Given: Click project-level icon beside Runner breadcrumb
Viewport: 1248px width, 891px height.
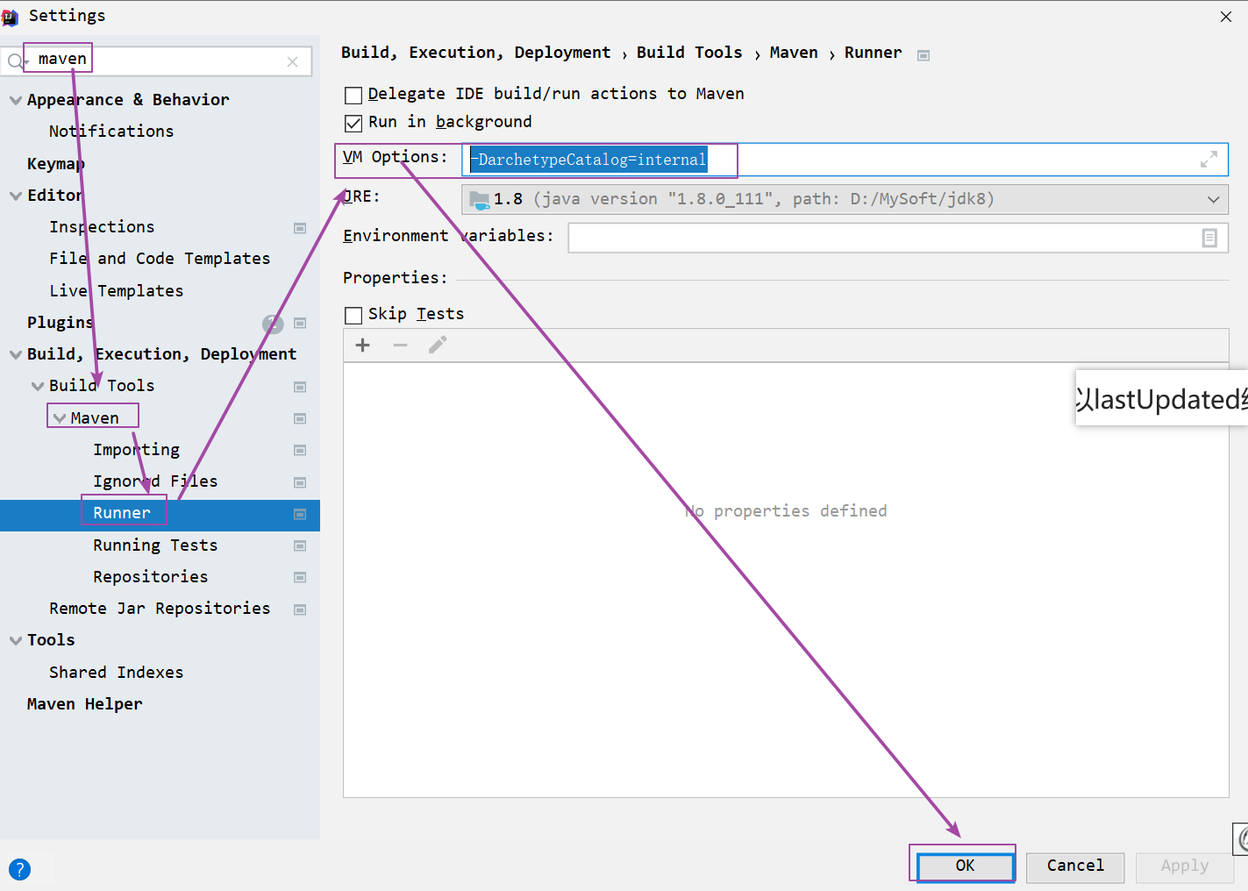Looking at the screenshot, I should pos(924,55).
